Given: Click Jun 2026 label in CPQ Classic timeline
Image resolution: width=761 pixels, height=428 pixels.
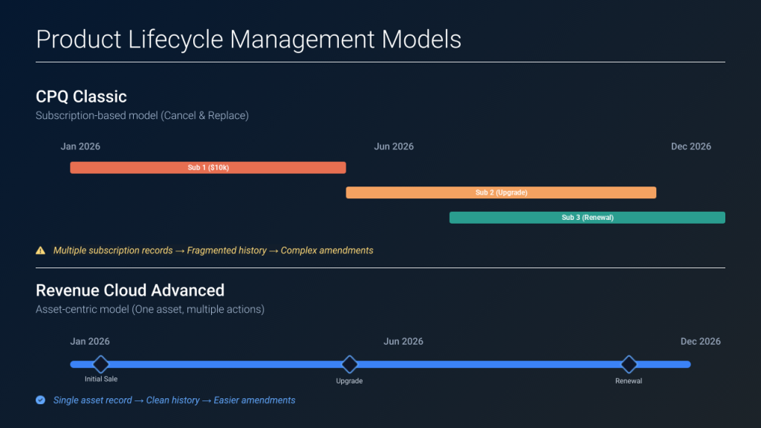Looking at the screenshot, I should 394,146.
